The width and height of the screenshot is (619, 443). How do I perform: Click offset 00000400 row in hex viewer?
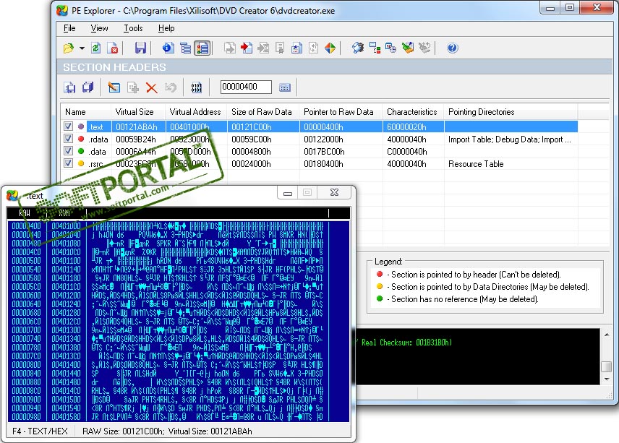click(x=178, y=226)
